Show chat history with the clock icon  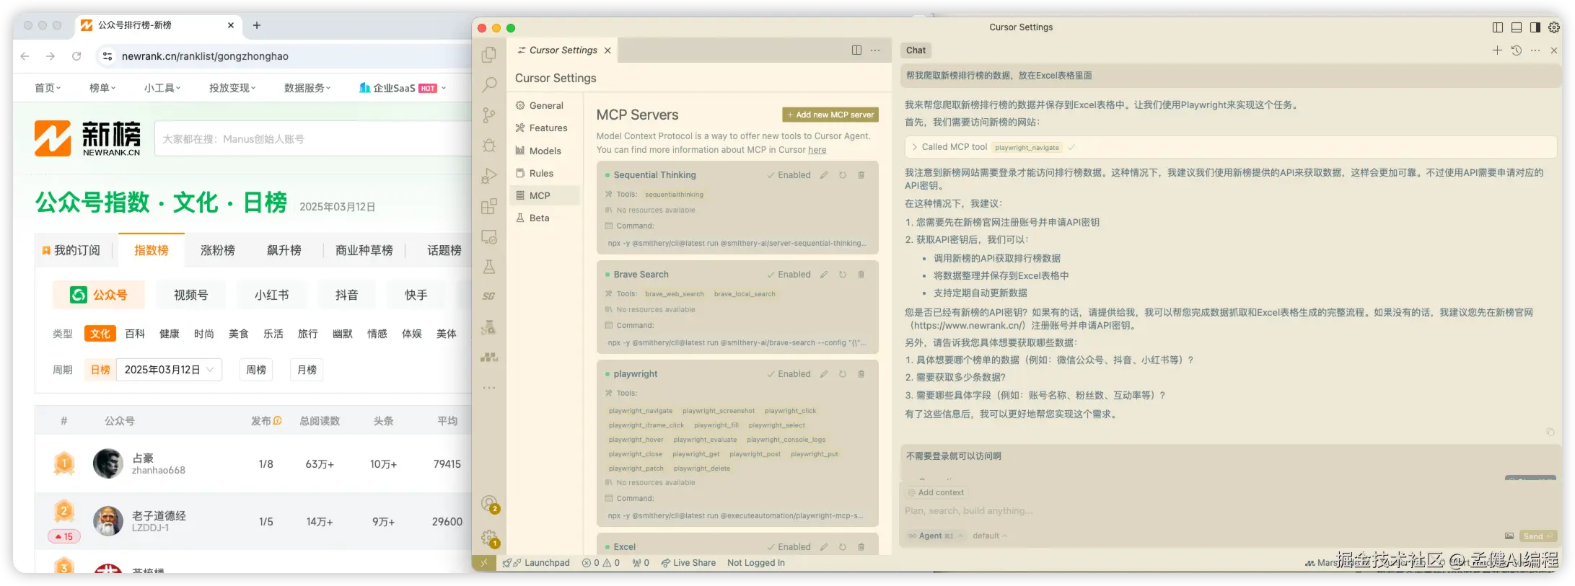pos(1517,50)
